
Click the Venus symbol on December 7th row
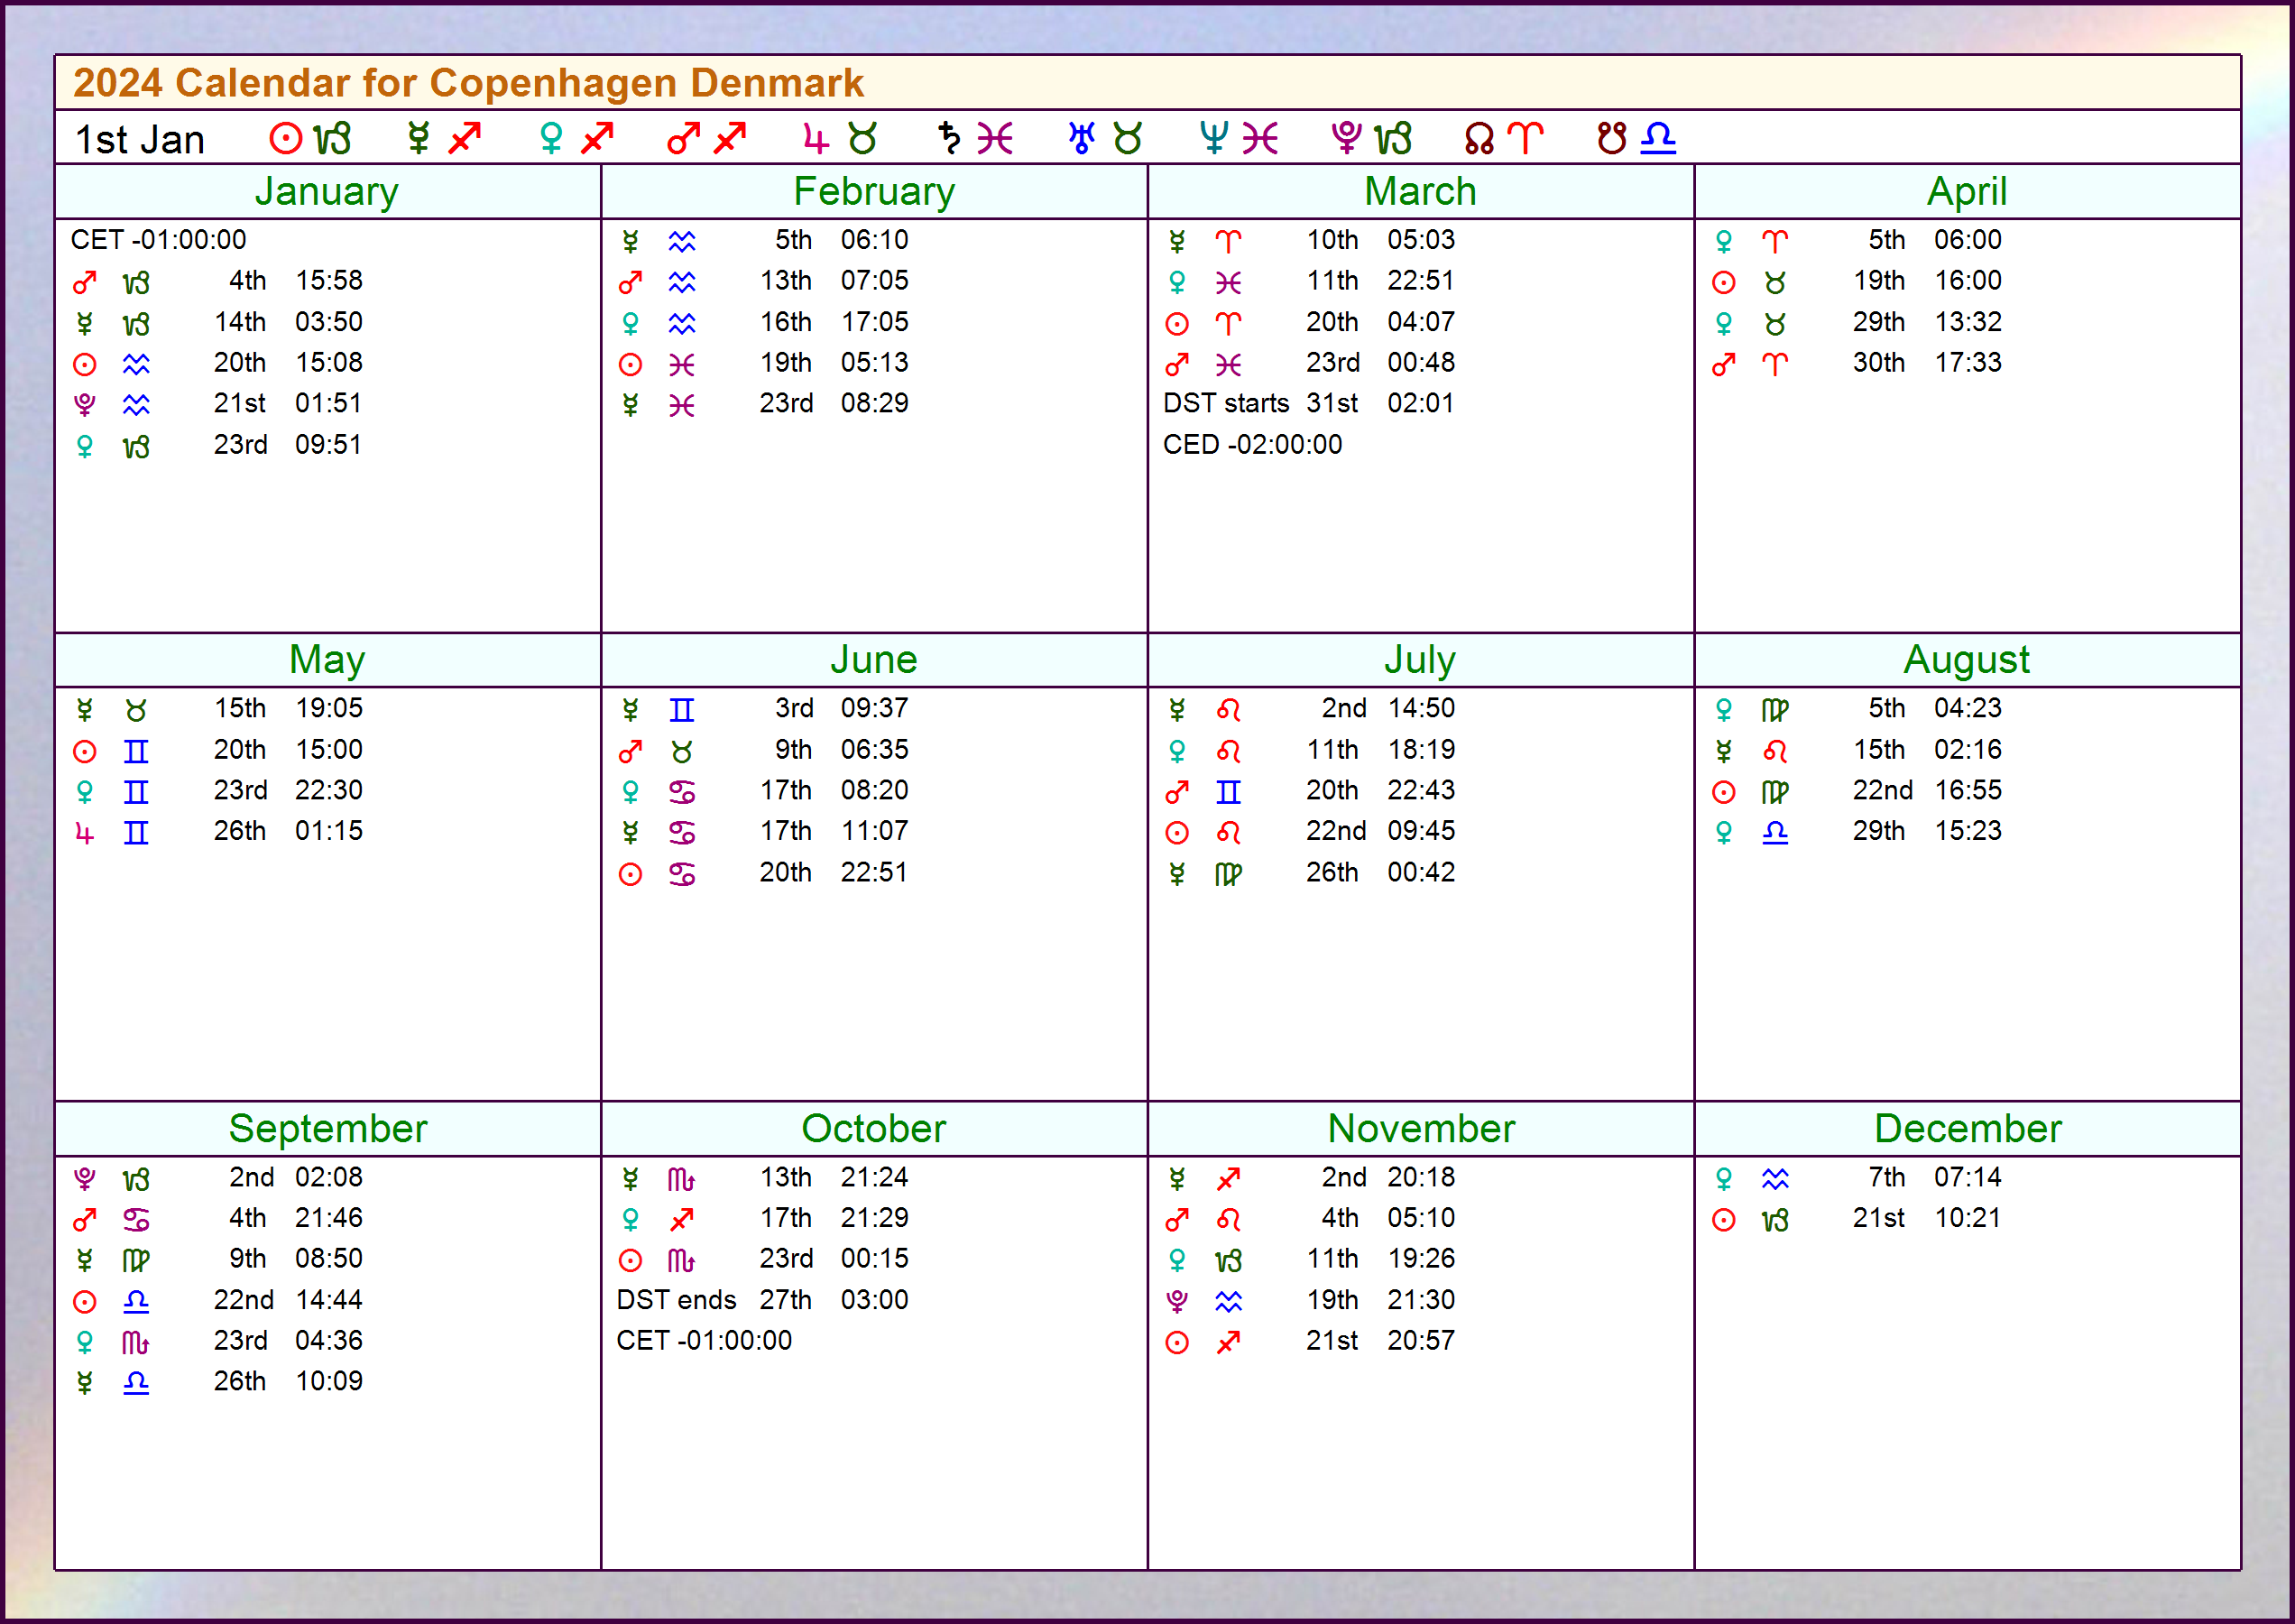tap(1723, 1179)
